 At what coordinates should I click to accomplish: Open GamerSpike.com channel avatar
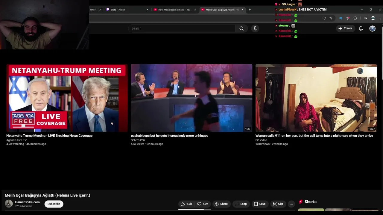pyautogui.click(x=9, y=204)
